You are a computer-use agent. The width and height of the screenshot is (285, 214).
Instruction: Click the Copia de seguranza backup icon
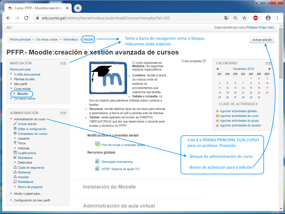[x=15, y=168]
